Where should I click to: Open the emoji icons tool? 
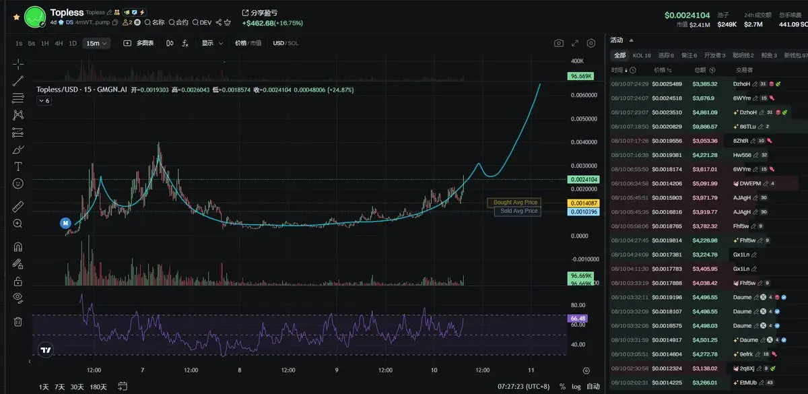[x=18, y=183]
